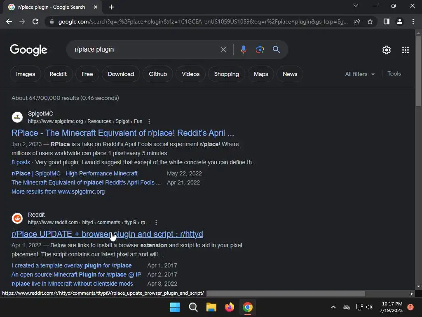Apply the Github filter chip

[x=158, y=74]
